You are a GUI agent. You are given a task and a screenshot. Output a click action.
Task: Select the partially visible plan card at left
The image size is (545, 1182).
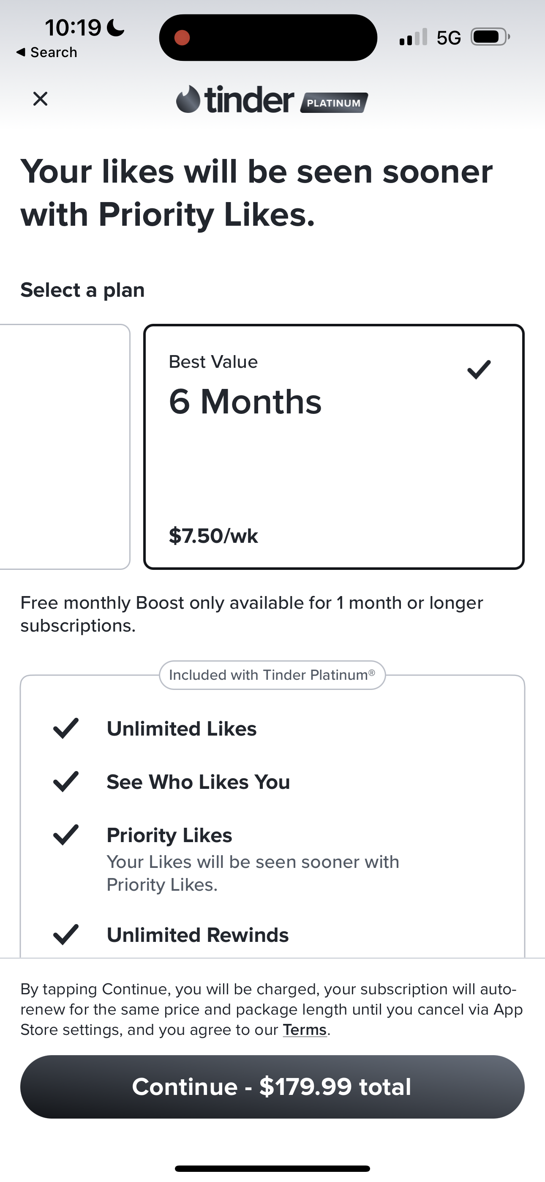pyautogui.click(x=64, y=446)
